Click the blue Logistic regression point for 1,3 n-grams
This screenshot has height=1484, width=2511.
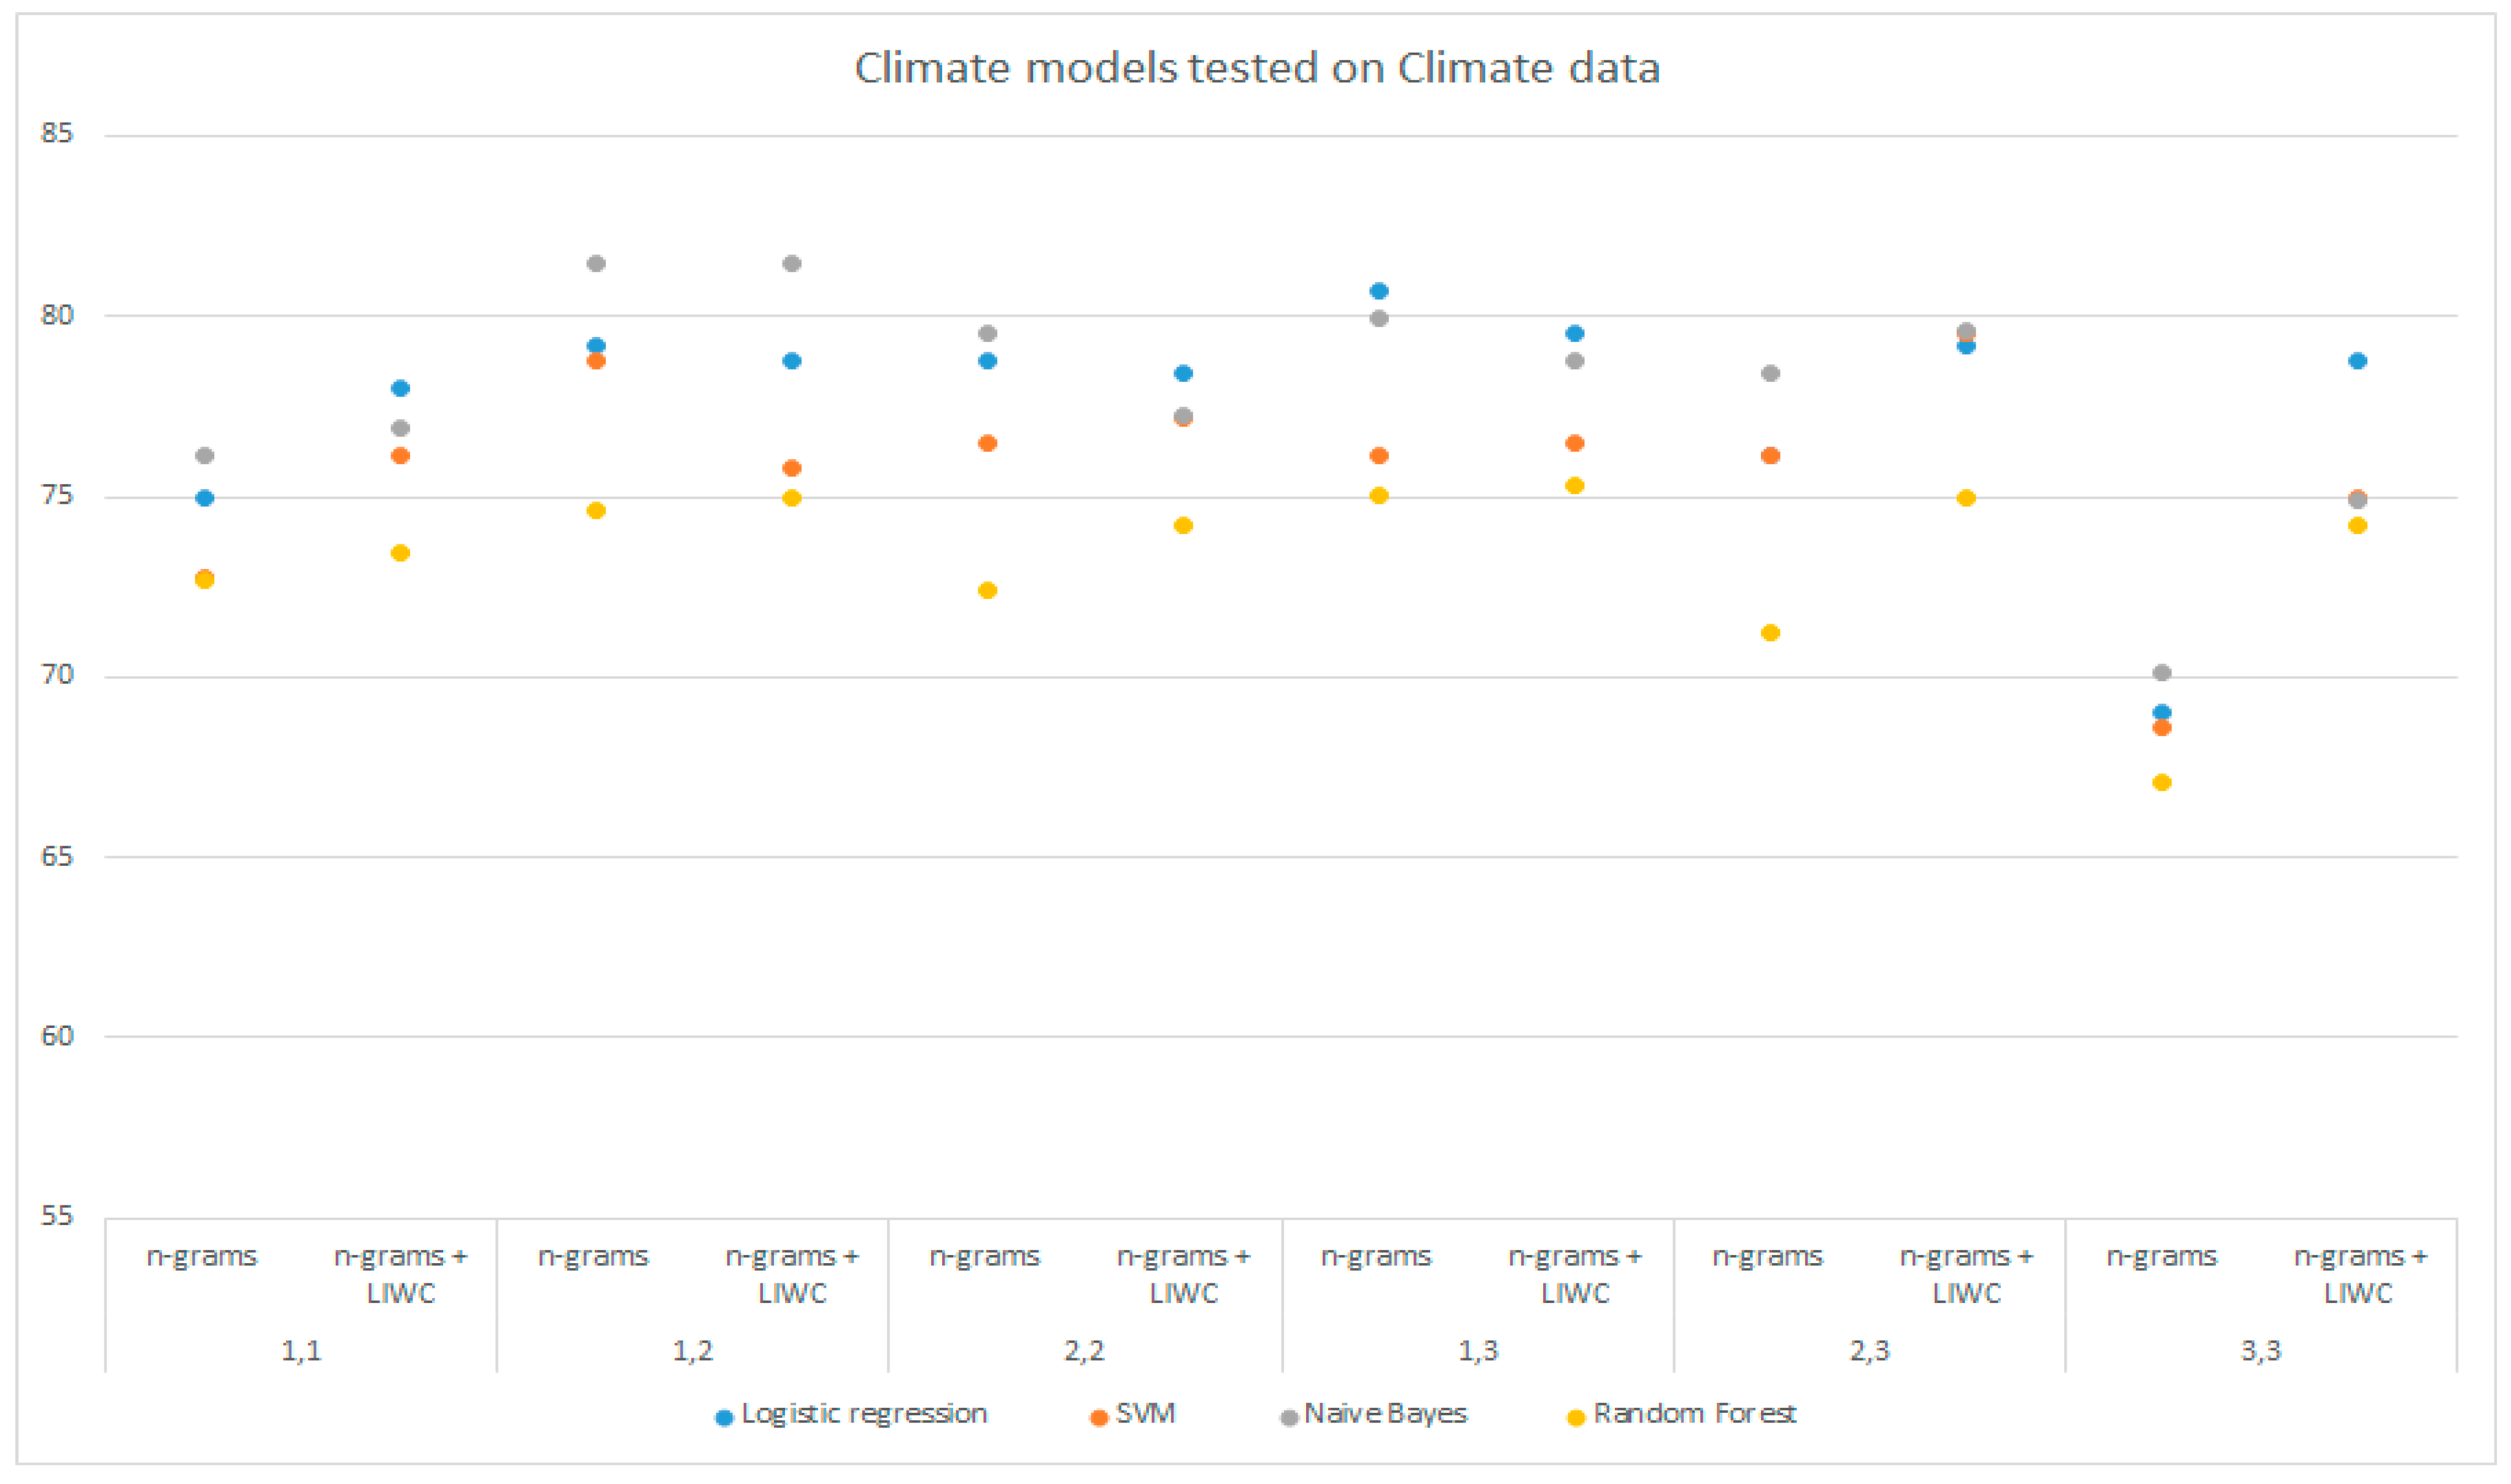1379,291
